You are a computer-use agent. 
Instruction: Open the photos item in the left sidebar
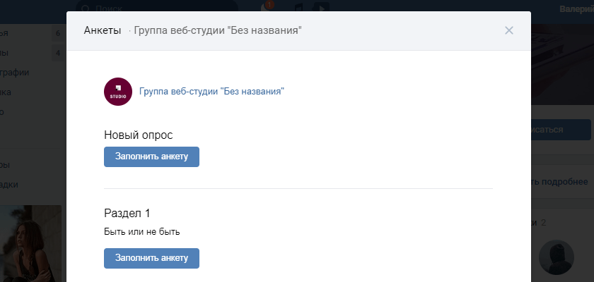[16, 72]
